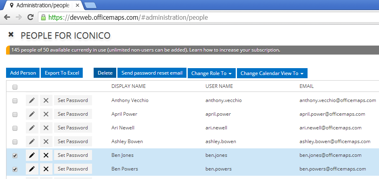Click Learn how to increase your subscription
379x179 pixels.
point(235,50)
